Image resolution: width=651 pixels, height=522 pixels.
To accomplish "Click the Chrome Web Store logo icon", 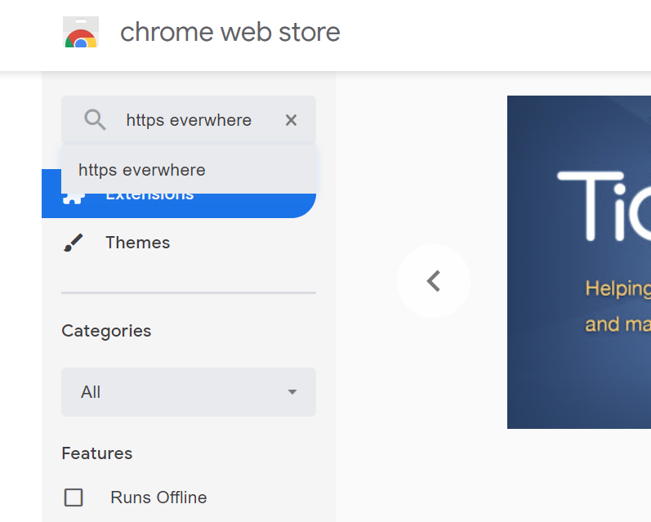I will tap(81, 32).
